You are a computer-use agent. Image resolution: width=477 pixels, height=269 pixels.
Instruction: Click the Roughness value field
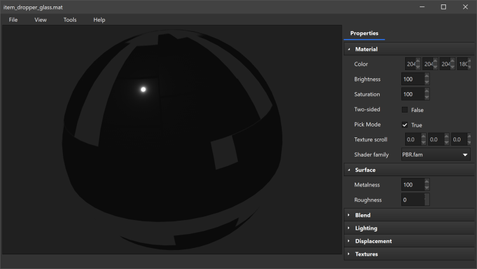pyautogui.click(x=411, y=200)
